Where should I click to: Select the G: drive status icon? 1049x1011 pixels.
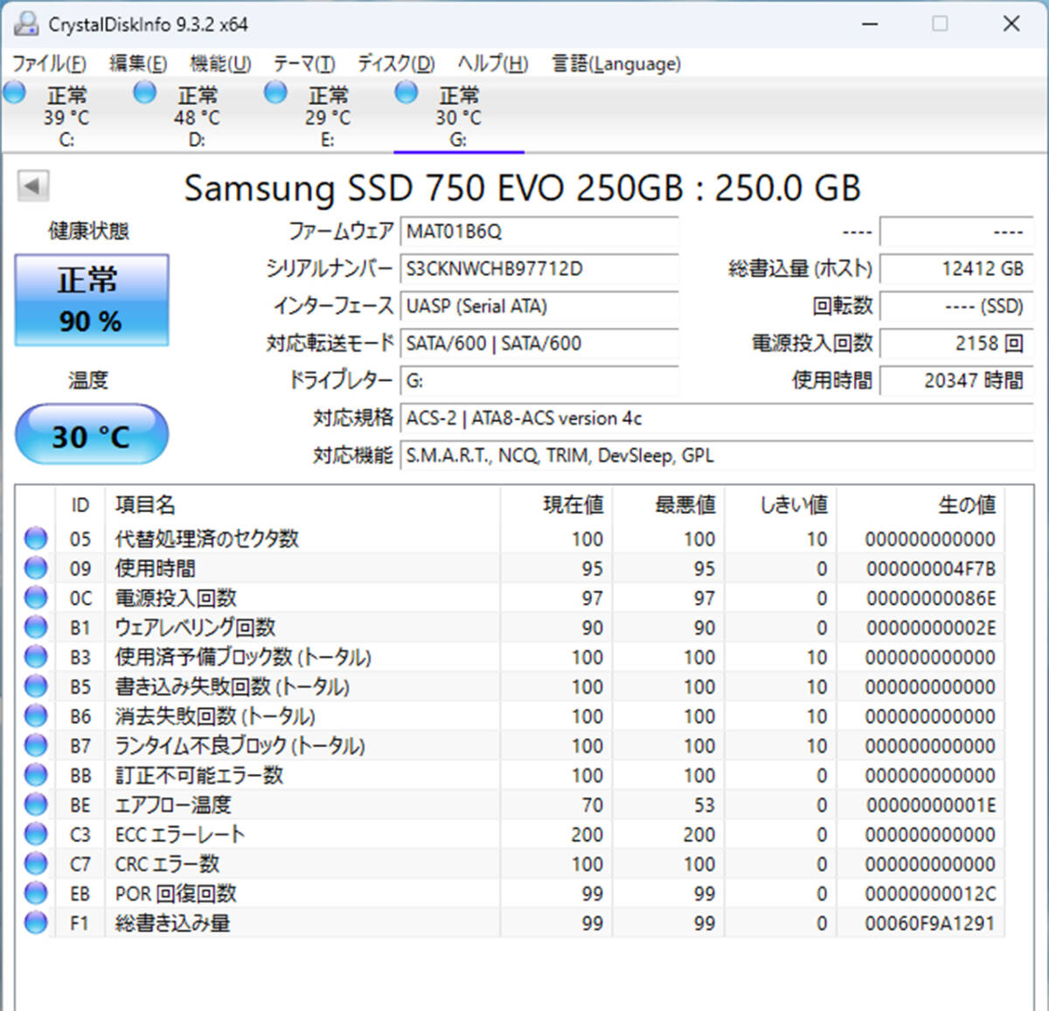[x=406, y=92]
